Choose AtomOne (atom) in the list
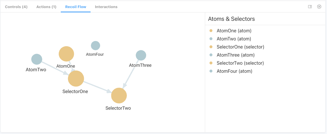Image resolution: width=327 pixels, height=134 pixels. 234,31
